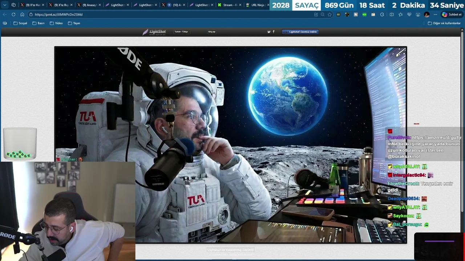Click the intergalactic94 chat username
465x261 pixels.
coord(409,175)
